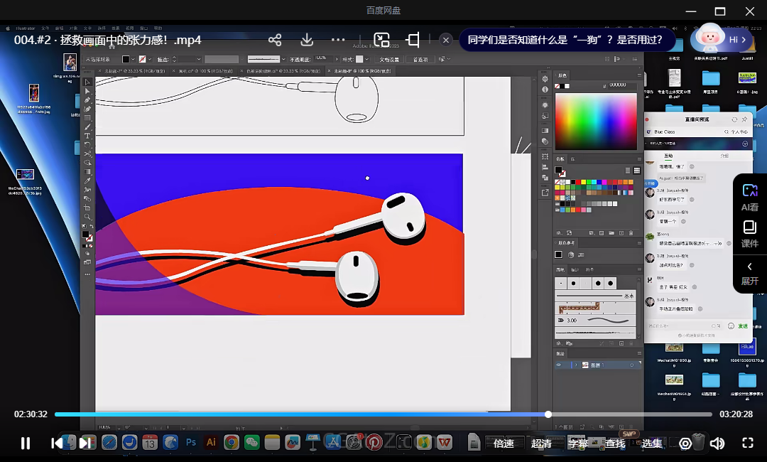
Task: Open the 选集 episode list
Action: (x=652, y=444)
